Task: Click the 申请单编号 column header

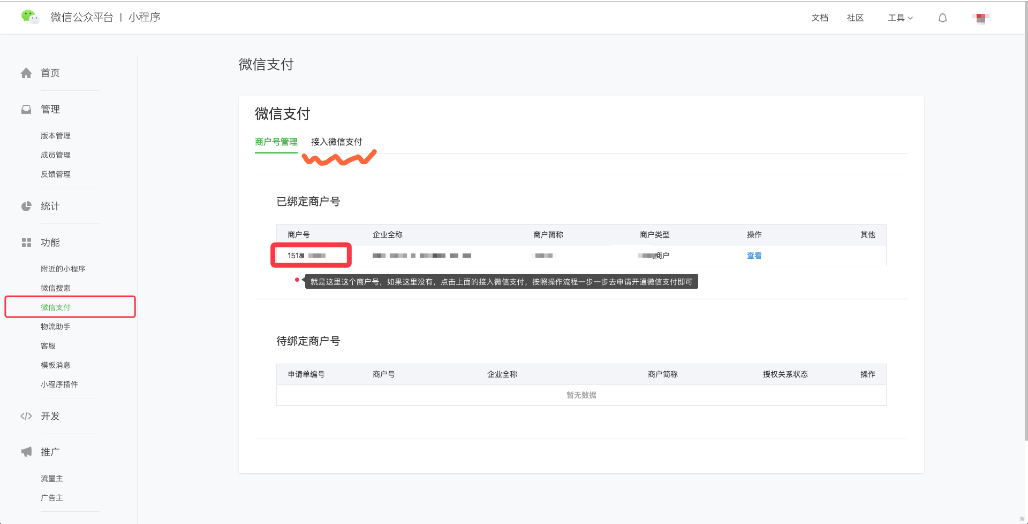Action: [x=306, y=374]
